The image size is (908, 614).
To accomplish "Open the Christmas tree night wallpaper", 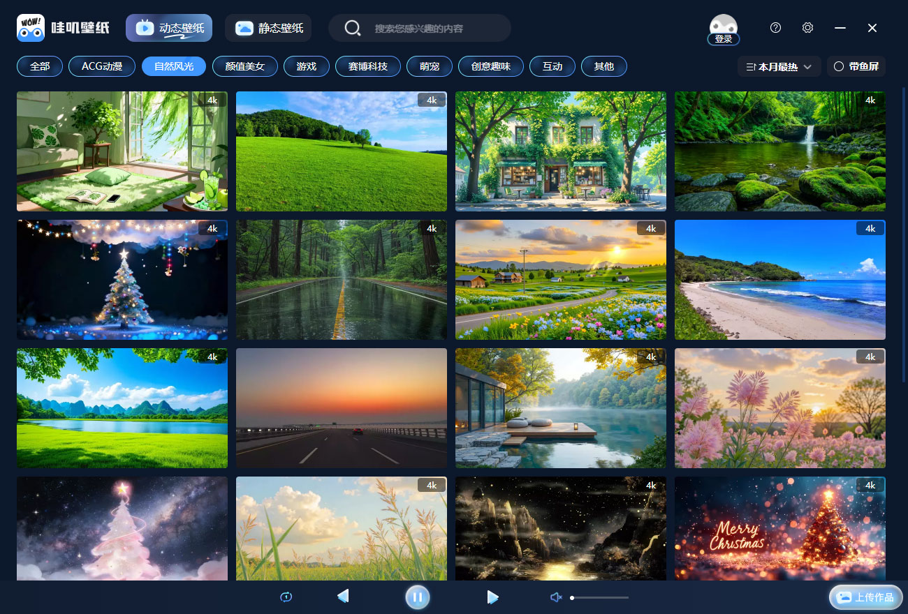I will click(x=122, y=280).
